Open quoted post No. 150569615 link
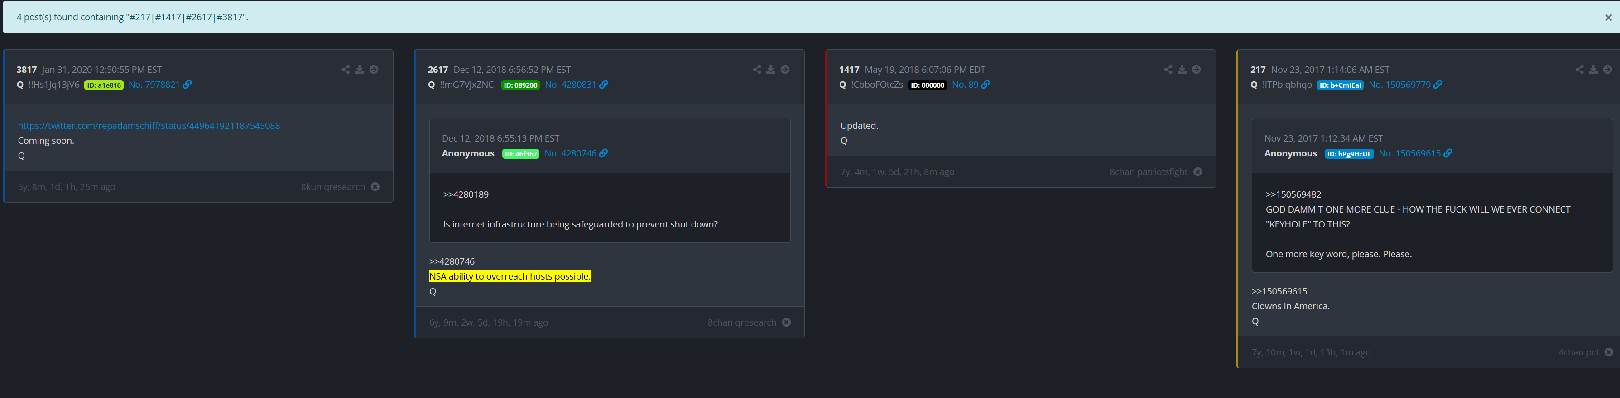Image resolution: width=1620 pixels, height=398 pixels. tap(1409, 154)
